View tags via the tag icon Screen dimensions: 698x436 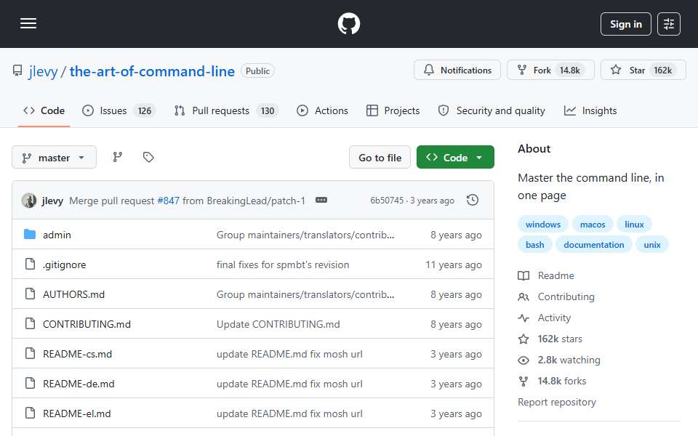pos(148,157)
